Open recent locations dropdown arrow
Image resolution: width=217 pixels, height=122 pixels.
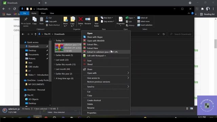coord(32,34)
